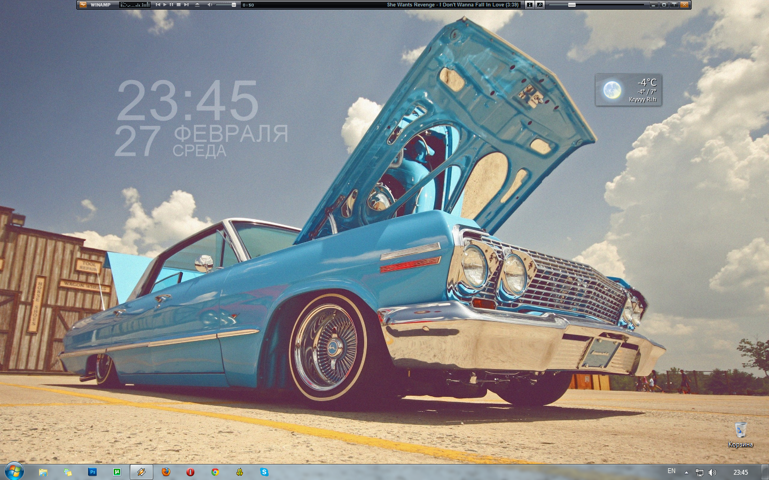Open Windows Explorer from taskbar
The height and width of the screenshot is (480, 769).
point(43,472)
